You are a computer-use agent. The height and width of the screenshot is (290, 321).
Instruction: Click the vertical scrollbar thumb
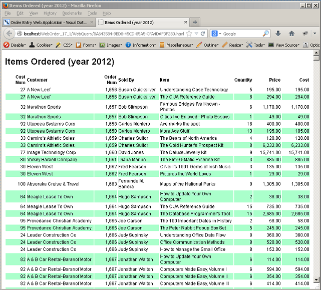coord(316,58)
